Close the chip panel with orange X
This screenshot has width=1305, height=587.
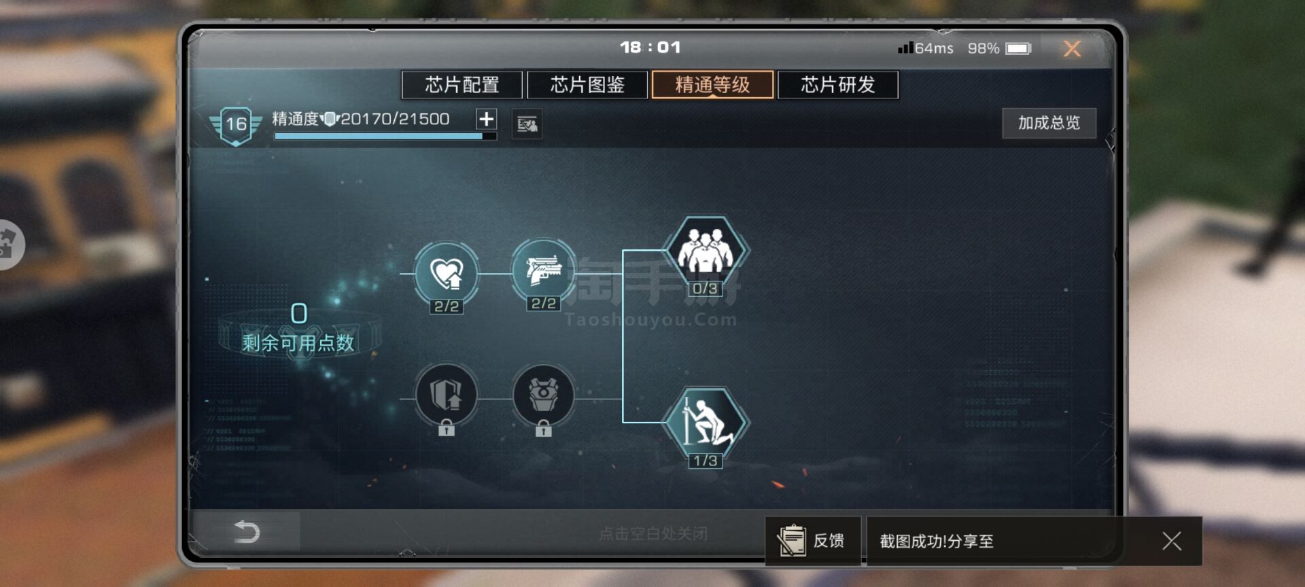click(x=1072, y=48)
